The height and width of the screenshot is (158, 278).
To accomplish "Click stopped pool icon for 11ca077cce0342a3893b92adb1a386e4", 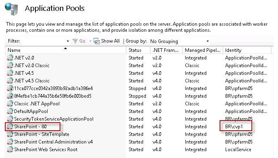I will [x=10, y=88].
